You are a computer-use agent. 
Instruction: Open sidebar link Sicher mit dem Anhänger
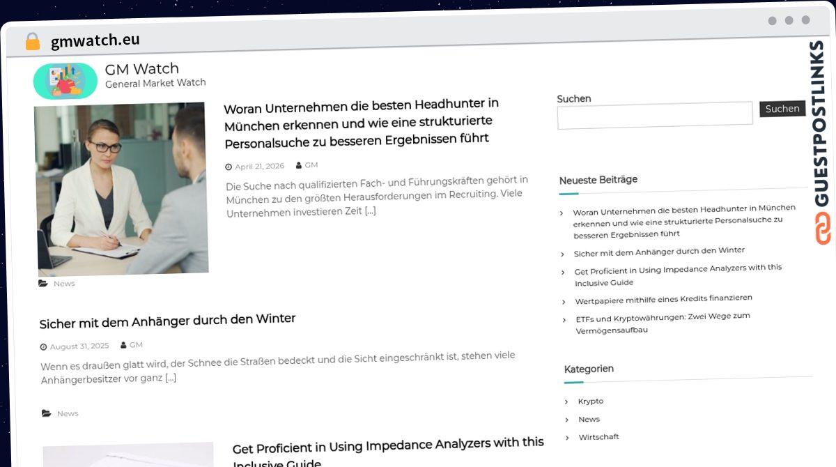pyautogui.click(x=659, y=252)
